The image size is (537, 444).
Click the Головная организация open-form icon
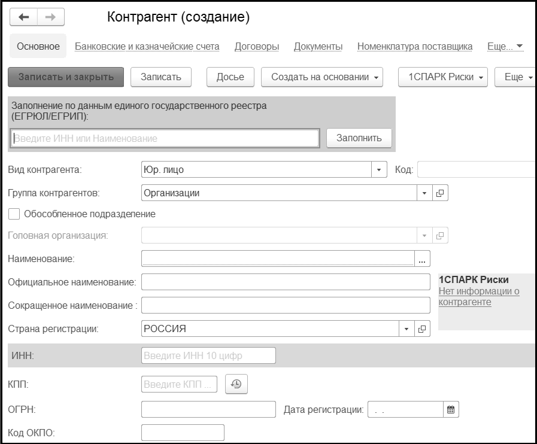pyautogui.click(x=440, y=235)
